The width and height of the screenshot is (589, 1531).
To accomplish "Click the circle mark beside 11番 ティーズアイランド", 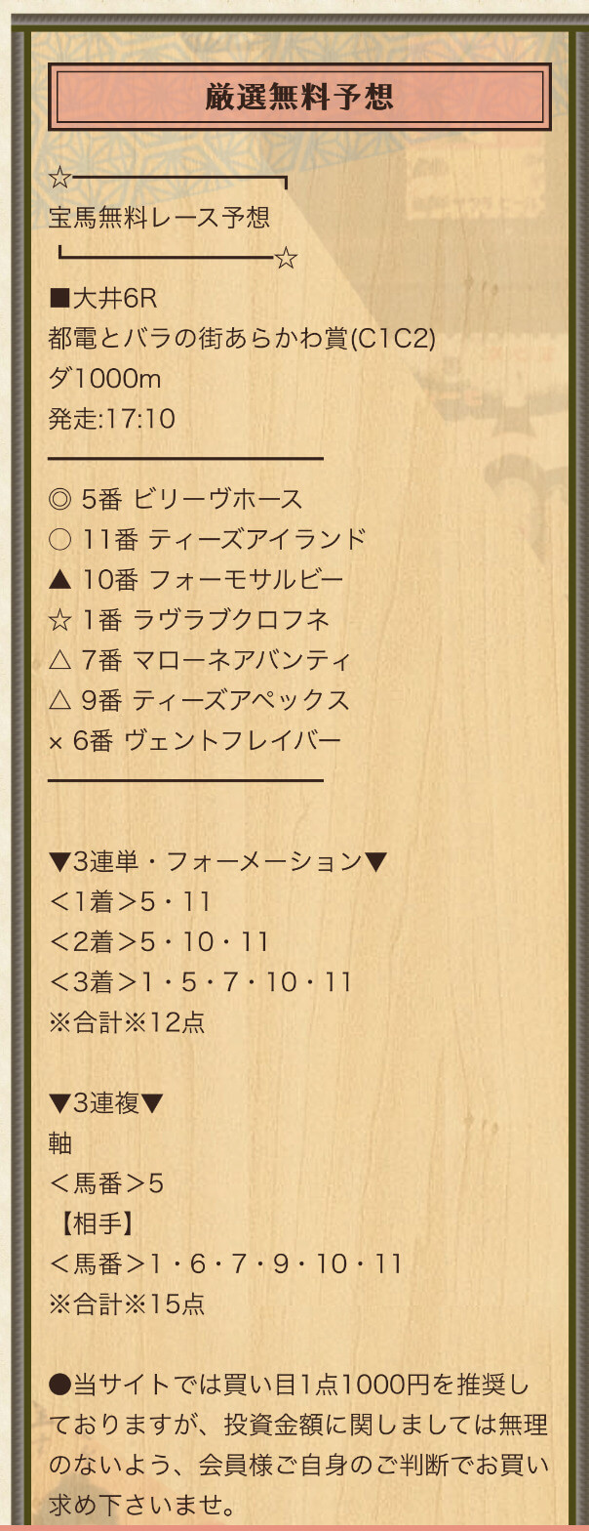I will point(59,539).
